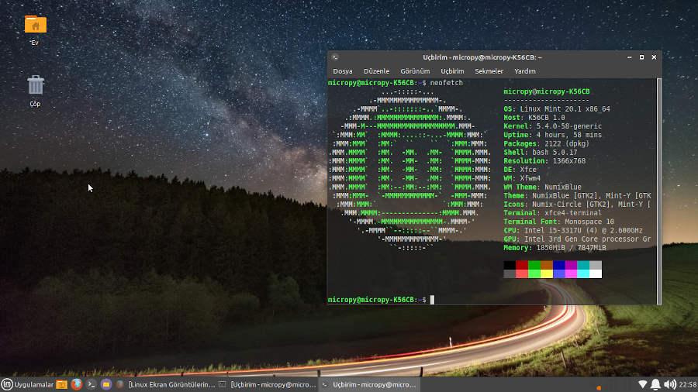Open the Dosya menu
698x392 pixels.
click(342, 71)
